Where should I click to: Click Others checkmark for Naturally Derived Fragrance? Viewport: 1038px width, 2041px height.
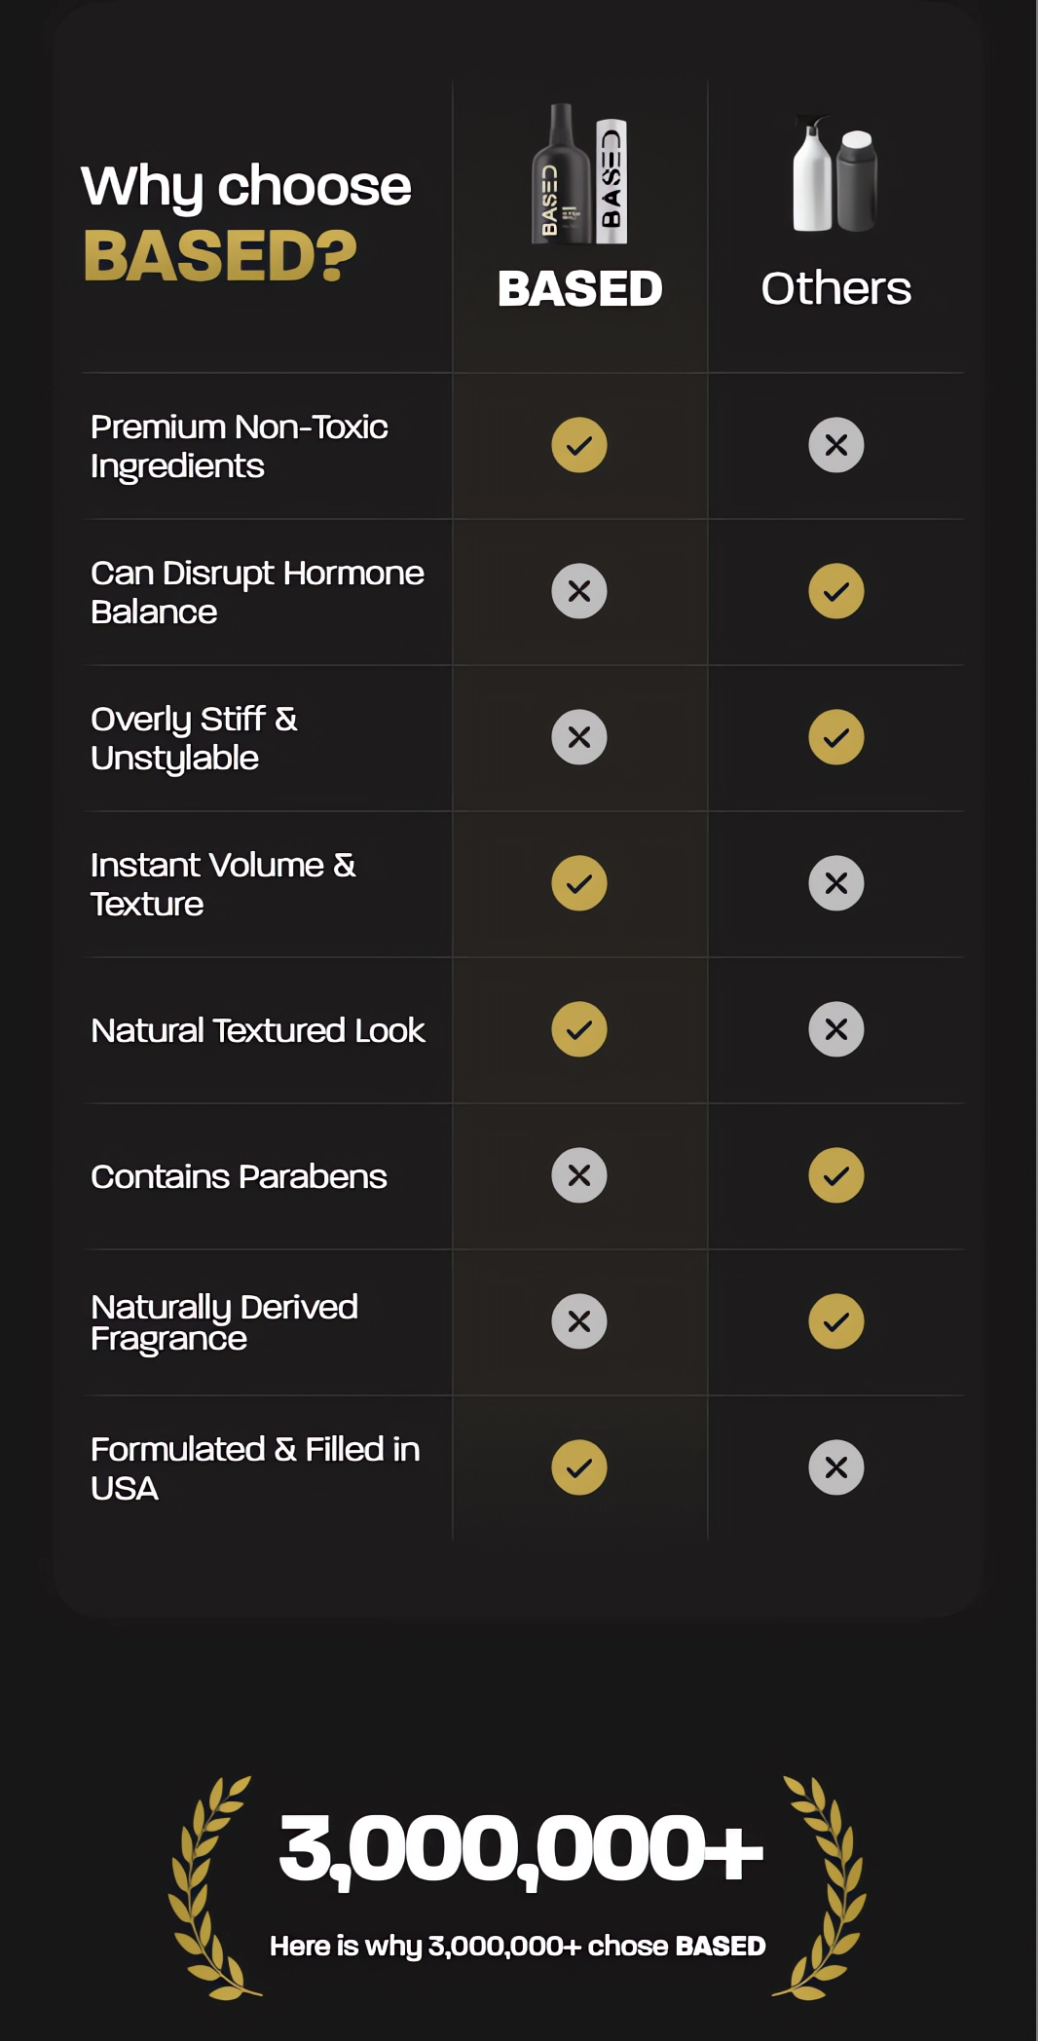point(836,1321)
